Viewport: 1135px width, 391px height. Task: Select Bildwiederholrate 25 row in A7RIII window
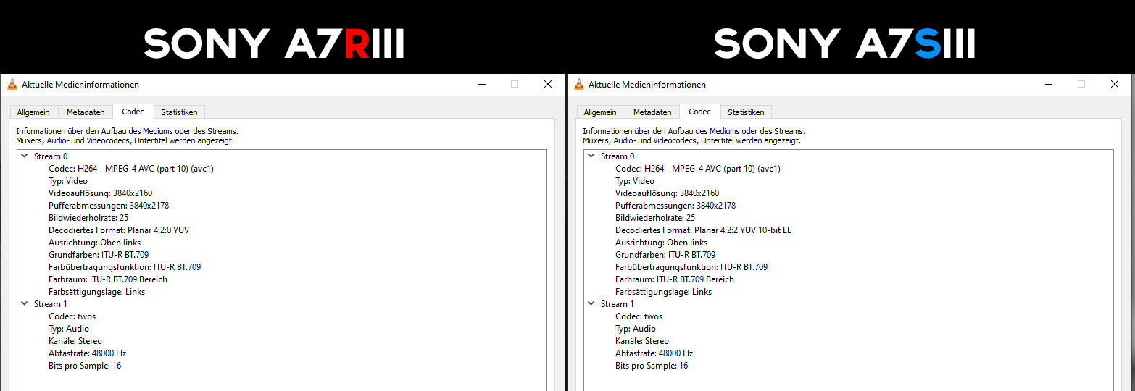(88, 218)
